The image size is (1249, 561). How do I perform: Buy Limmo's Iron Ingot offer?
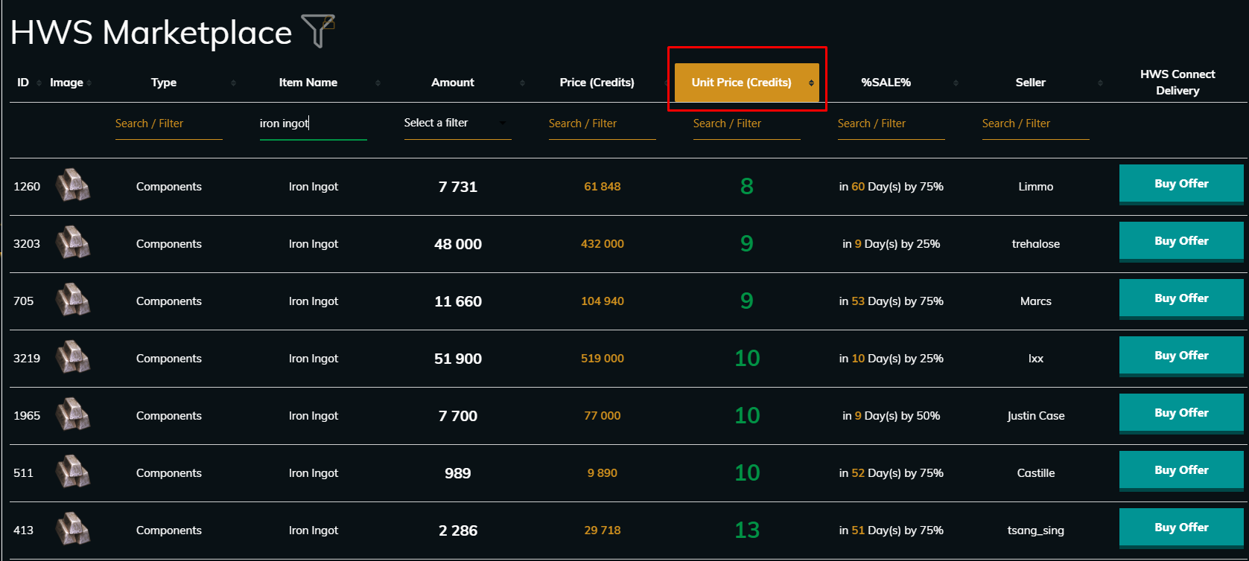[x=1180, y=184]
